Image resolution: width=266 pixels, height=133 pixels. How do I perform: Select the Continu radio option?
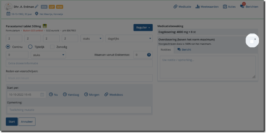8,47
